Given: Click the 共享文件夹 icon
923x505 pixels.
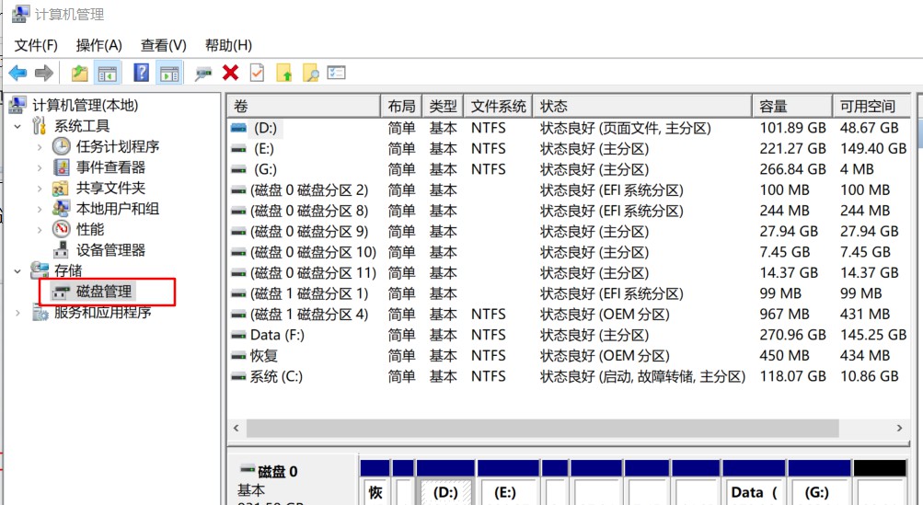Looking at the screenshot, I should [61, 189].
